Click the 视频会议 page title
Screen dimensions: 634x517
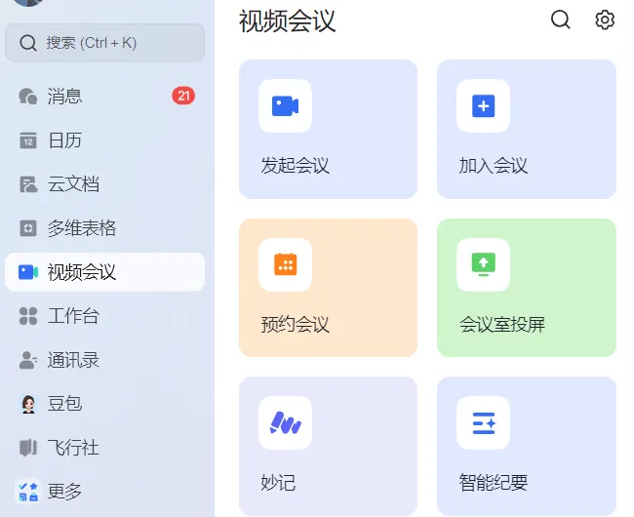(x=287, y=20)
